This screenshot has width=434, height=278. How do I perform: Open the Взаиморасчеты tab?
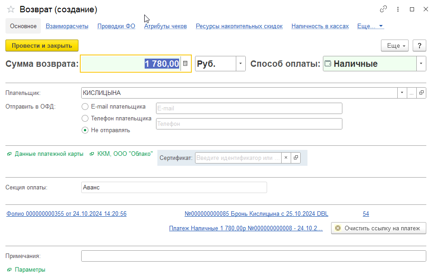[67, 26]
